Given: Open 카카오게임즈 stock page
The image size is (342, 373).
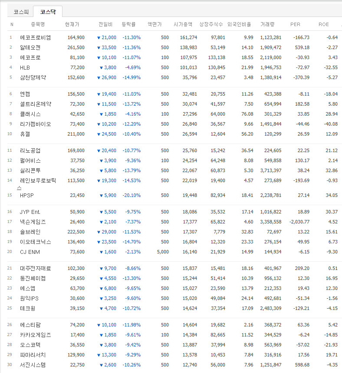Looking at the screenshot, I should (36, 335).
